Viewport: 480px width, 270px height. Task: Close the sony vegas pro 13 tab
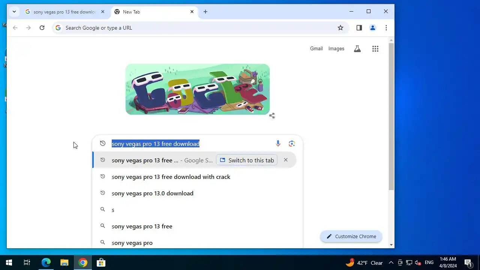(x=103, y=12)
